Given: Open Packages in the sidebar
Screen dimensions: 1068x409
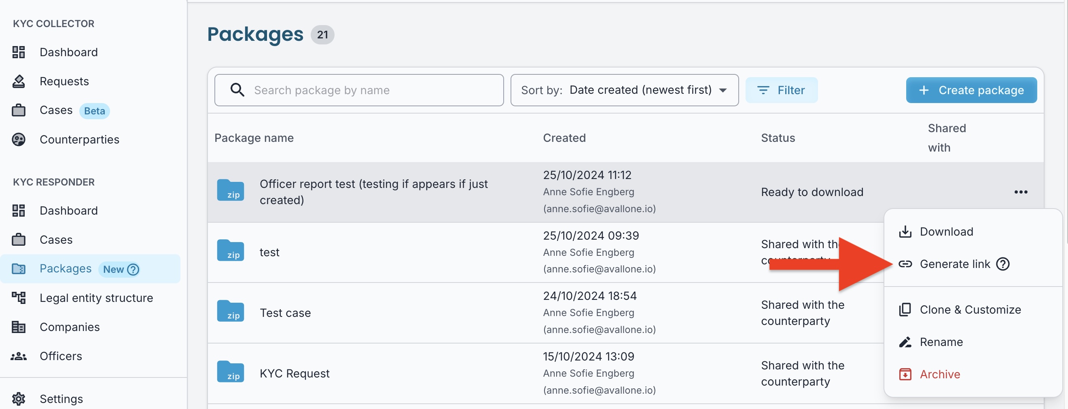Looking at the screenshot, I should click(x=90, y=268).
